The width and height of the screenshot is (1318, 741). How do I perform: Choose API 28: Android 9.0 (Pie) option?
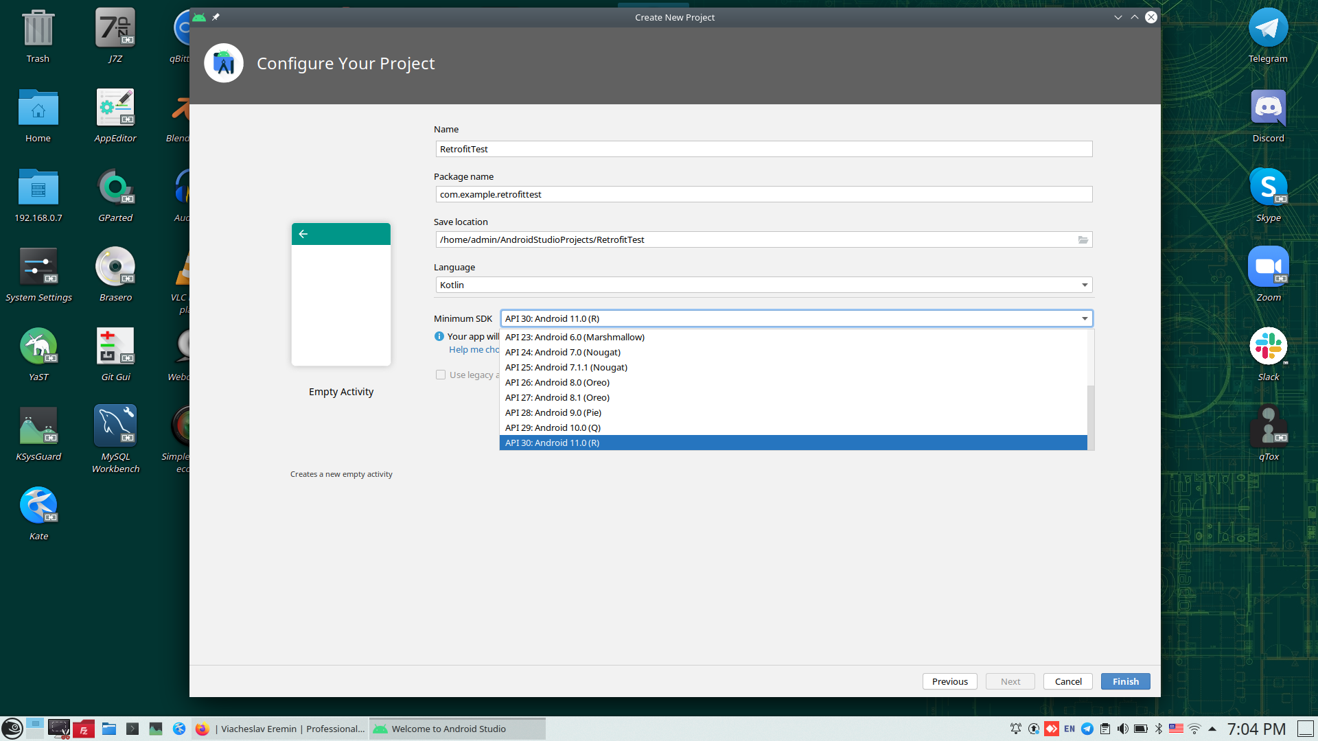(x=553, y=412)
